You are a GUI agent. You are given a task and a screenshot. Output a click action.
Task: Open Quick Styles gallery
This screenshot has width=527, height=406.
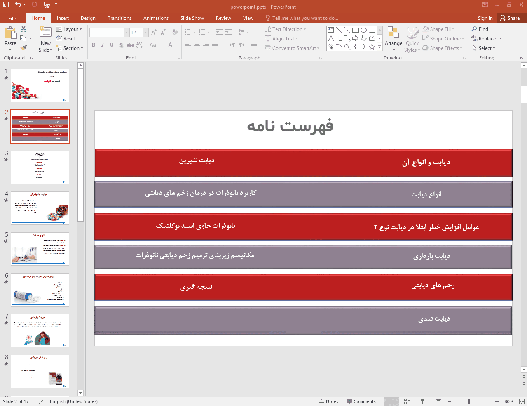[412, 39]
